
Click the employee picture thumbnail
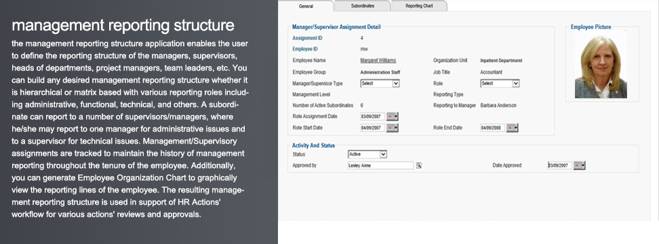point(601,65)
